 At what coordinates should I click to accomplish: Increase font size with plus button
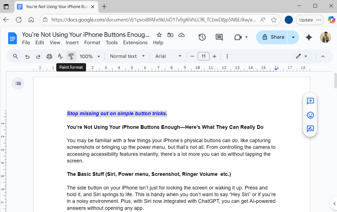pyautogui.click(x=214, y=56)
